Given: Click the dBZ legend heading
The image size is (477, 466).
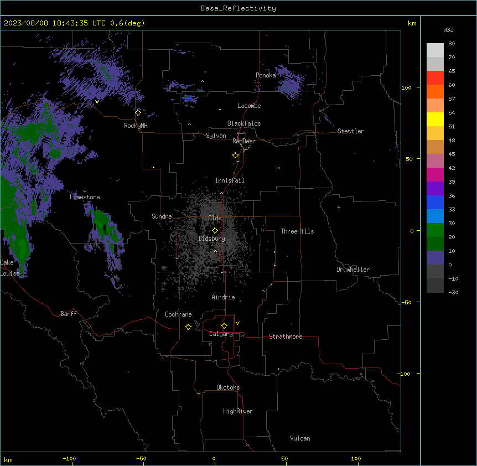Looking at the screenshot, I should [x=448, y=30].
